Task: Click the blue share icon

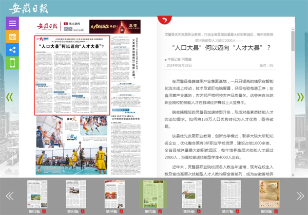Action: (12, 50)
